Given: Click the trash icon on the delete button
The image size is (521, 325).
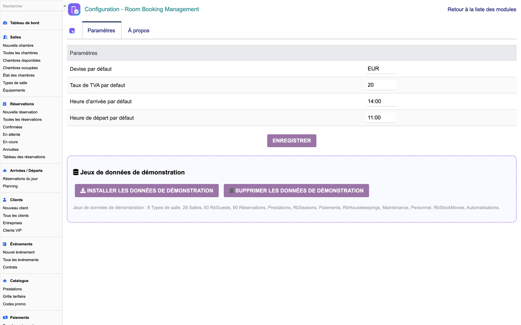Looking at the screenshot, I should [232, 191].
